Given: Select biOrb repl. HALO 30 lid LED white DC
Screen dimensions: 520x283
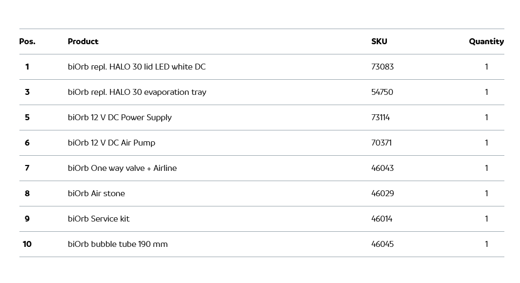Looking at the screenshot, I should [136, 67].
